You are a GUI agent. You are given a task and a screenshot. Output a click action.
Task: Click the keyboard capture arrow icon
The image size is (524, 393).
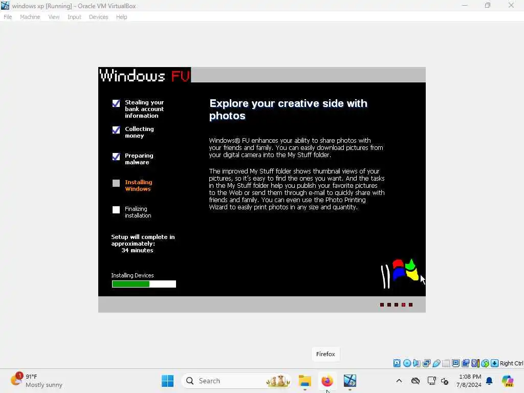495,363
